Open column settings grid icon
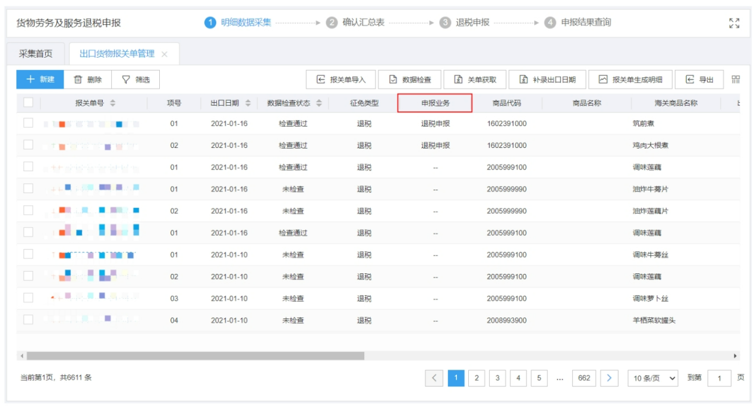The width and height of the screenshot is (754, 410). click(x=736, y=80)
